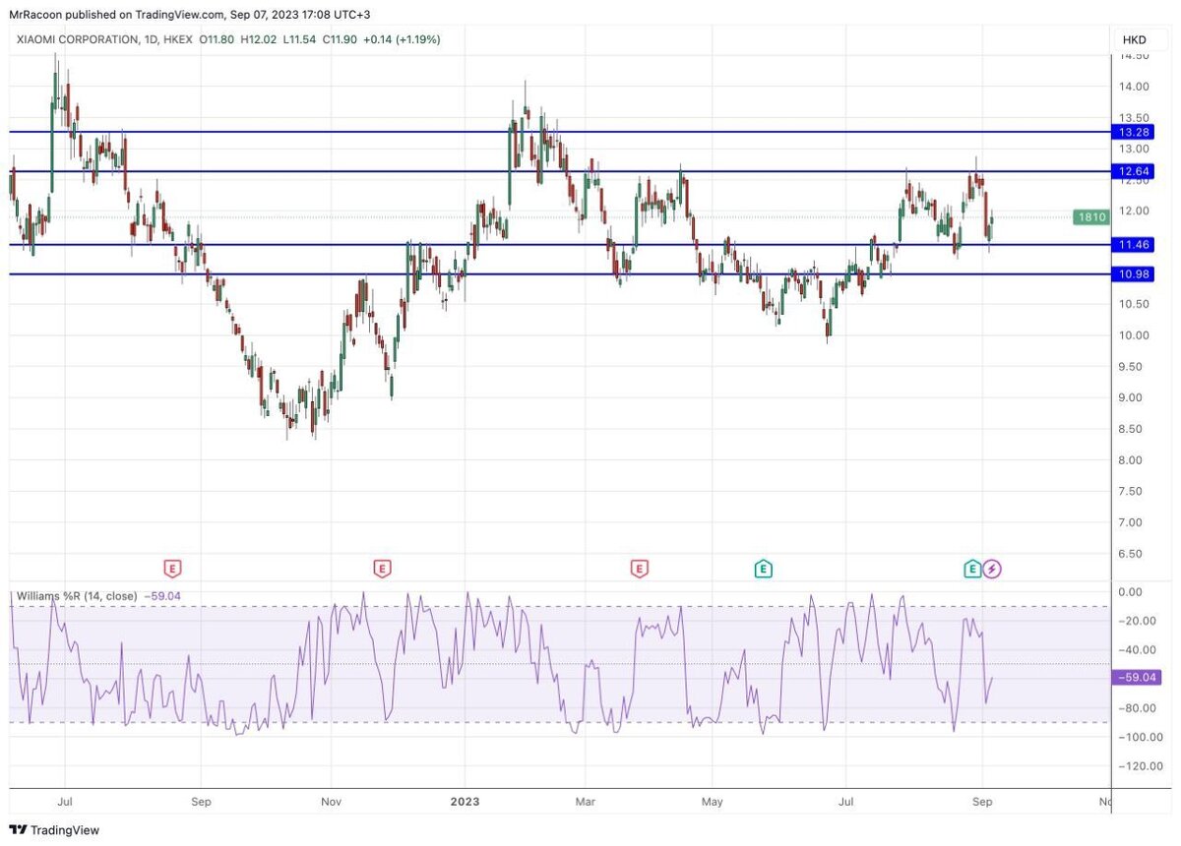
Task: Click the 14.00 tick on price axis
Action: point(1134,87)
